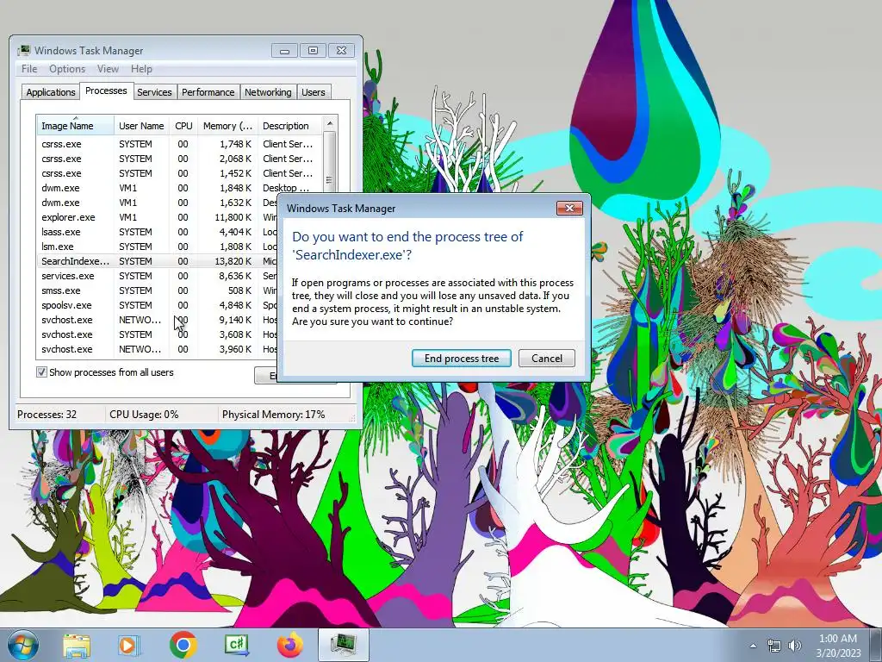Image resolution: width=882 pixels, height=662 pixels.
Task: Select the lsm.exe process
Action: (158, 247)
